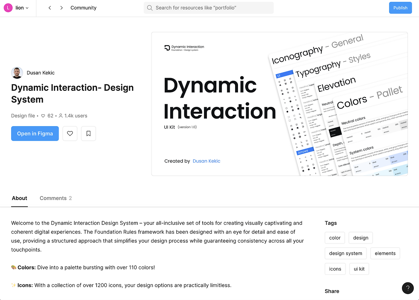Save the file with bookmark button
419x300 pixels.
point(88,134)
